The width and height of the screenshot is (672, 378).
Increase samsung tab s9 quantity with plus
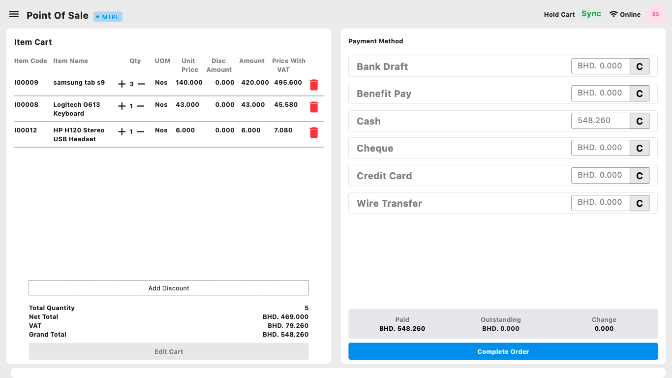[x=122, y=84]
